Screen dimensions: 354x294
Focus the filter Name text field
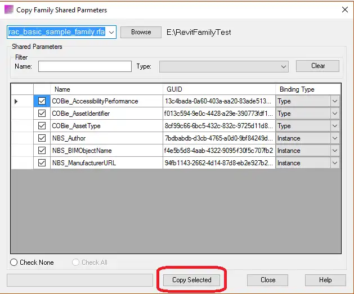click(84, 67)
